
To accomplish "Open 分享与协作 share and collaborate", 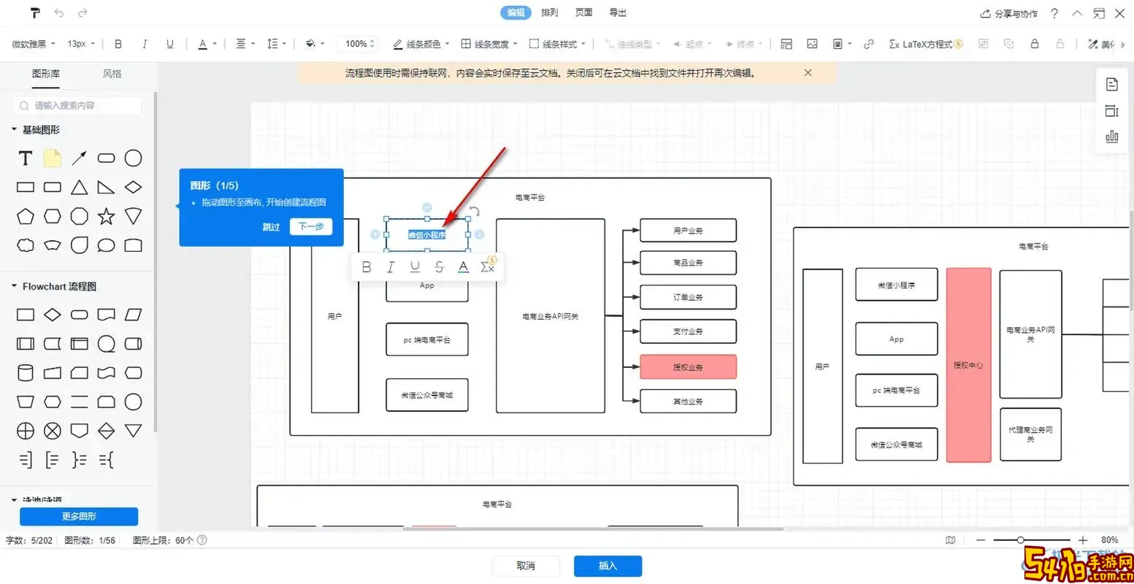I will tap(1008, 13).
